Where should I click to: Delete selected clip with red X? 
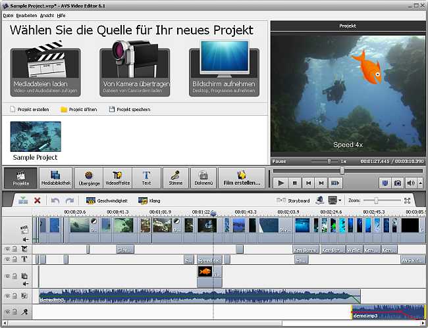tap(38, 200)
